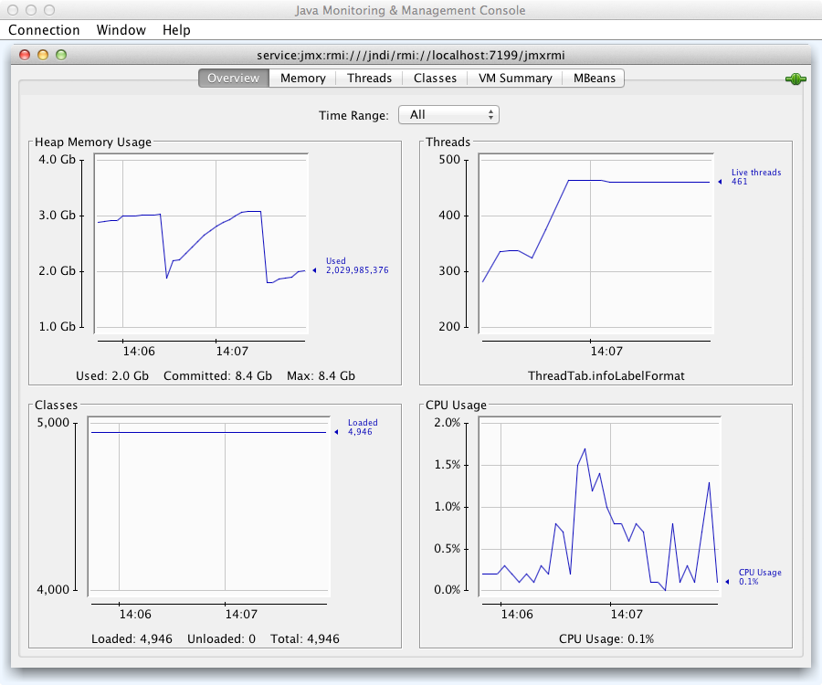The height and width of the screenshot is (685, 822).
Task: Close the JMX connection window with the red button
Action: (x=25, y=55)
